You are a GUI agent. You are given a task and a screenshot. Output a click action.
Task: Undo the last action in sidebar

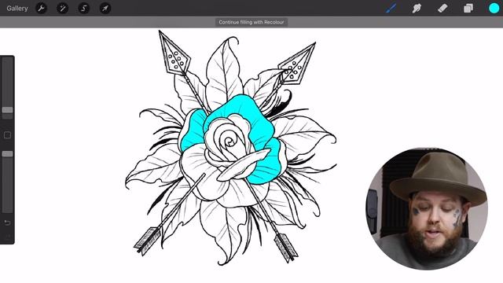7,222
